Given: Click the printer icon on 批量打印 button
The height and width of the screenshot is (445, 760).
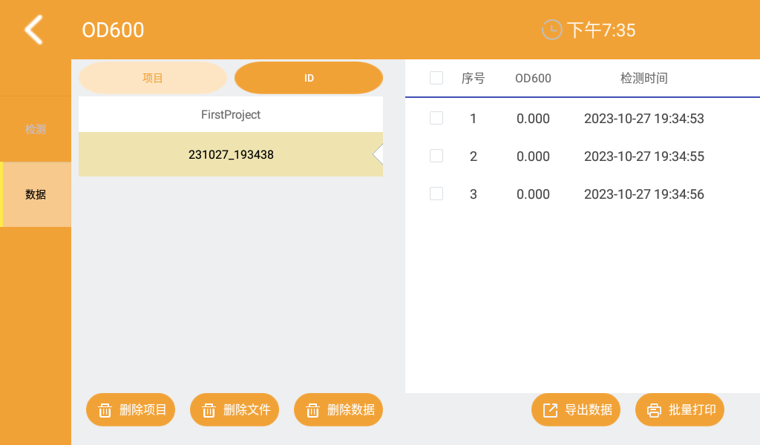Looking at the screenshot, I should (654, 409).
